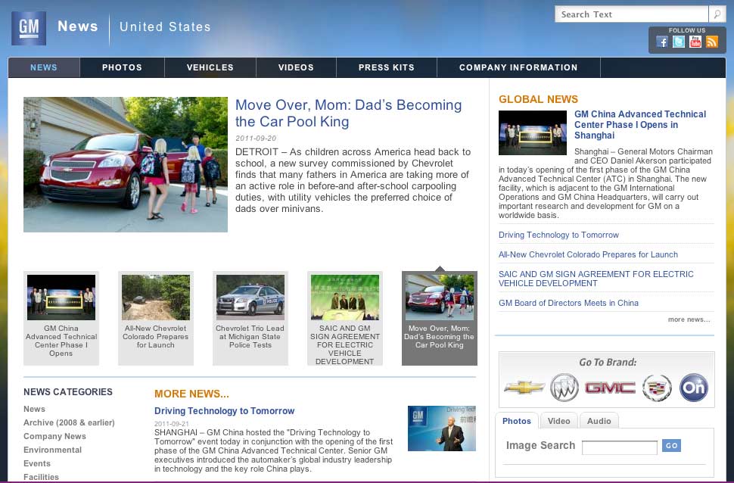Open the News menu tab
Image resolution: width=734 pixels, height=483 pixels.
(x=44, y=67)
